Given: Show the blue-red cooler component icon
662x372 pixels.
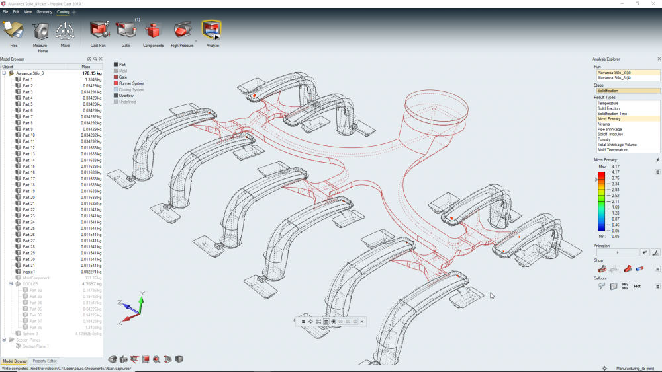Looking at the screenshot, I should [639, 268].
